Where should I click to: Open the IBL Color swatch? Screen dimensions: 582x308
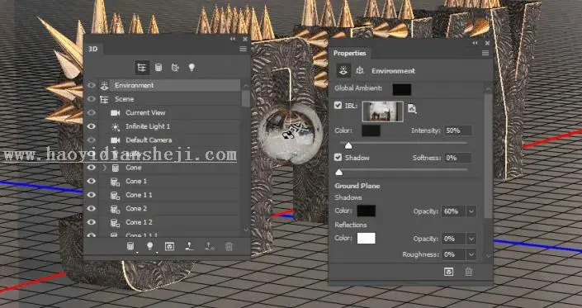(x=371, y=130)
